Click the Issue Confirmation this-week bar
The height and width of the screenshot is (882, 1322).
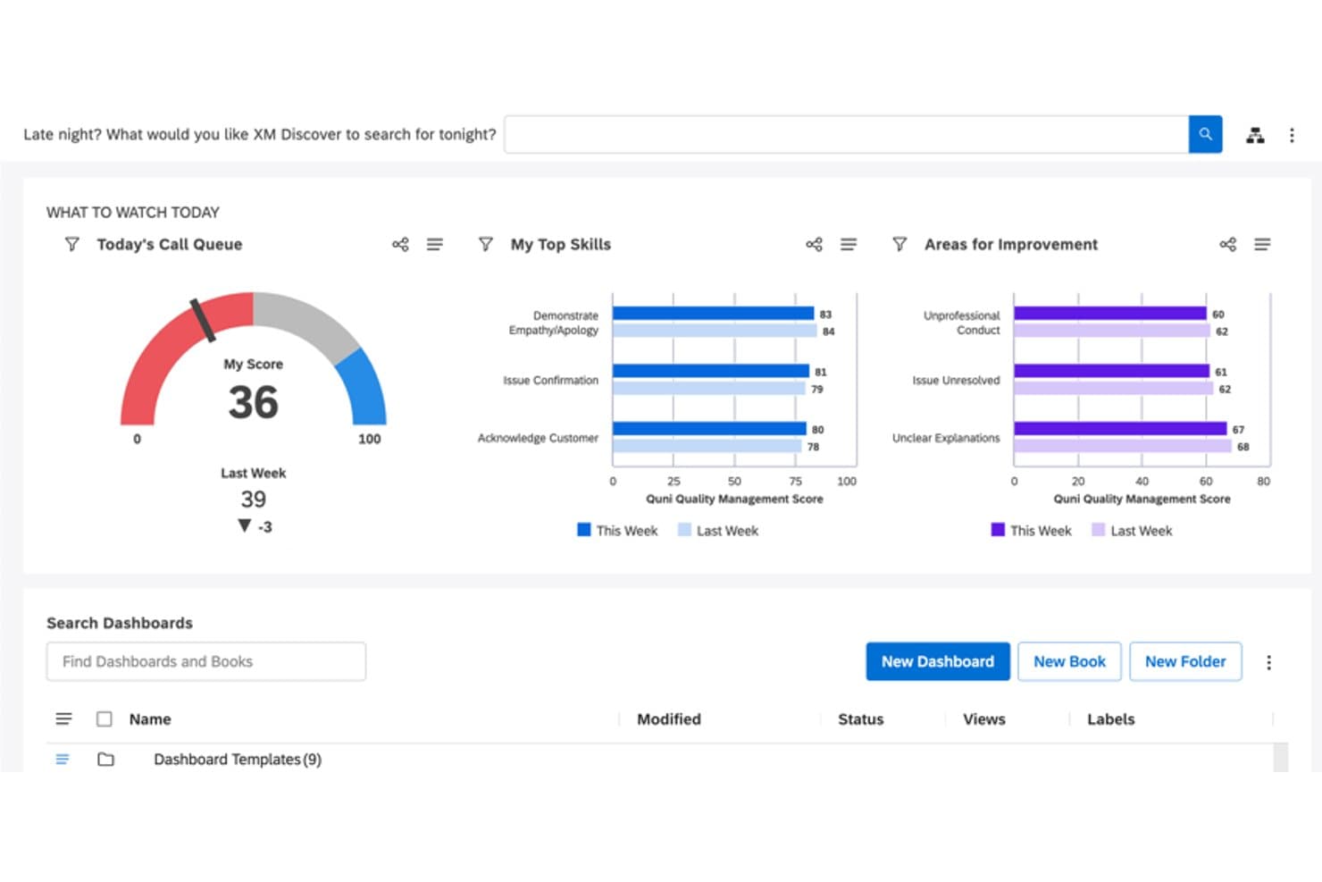pyautogui.click(x=711, y=371)
